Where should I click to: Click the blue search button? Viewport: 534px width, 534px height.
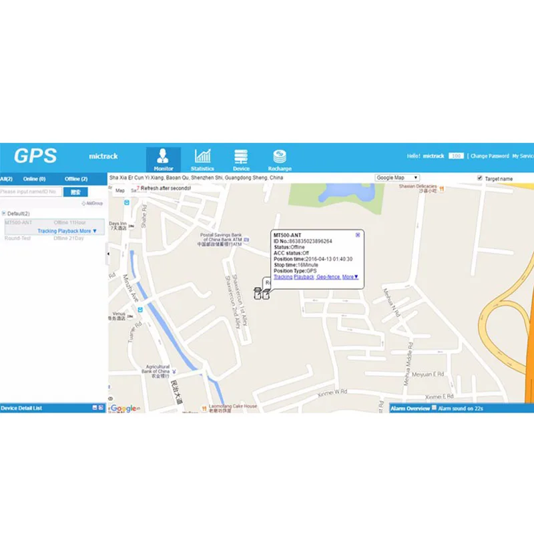click(x=75, y=192)
